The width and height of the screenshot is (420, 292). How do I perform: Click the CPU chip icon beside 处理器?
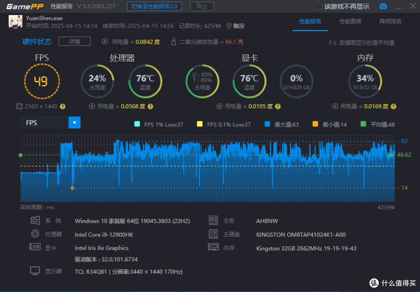[35, 234]
